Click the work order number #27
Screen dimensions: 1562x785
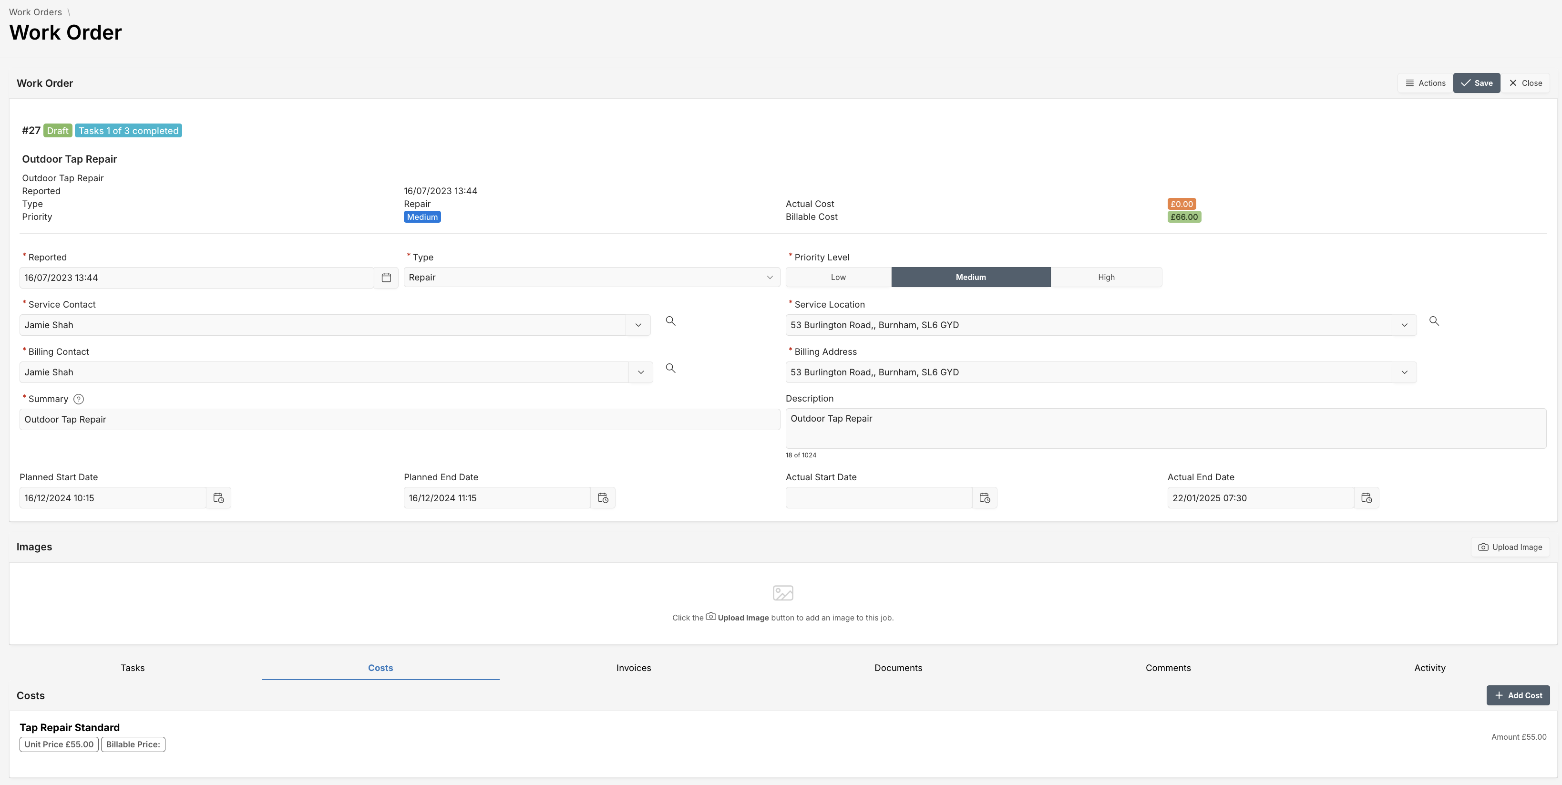pyautogui.click(x=31, y=130)
